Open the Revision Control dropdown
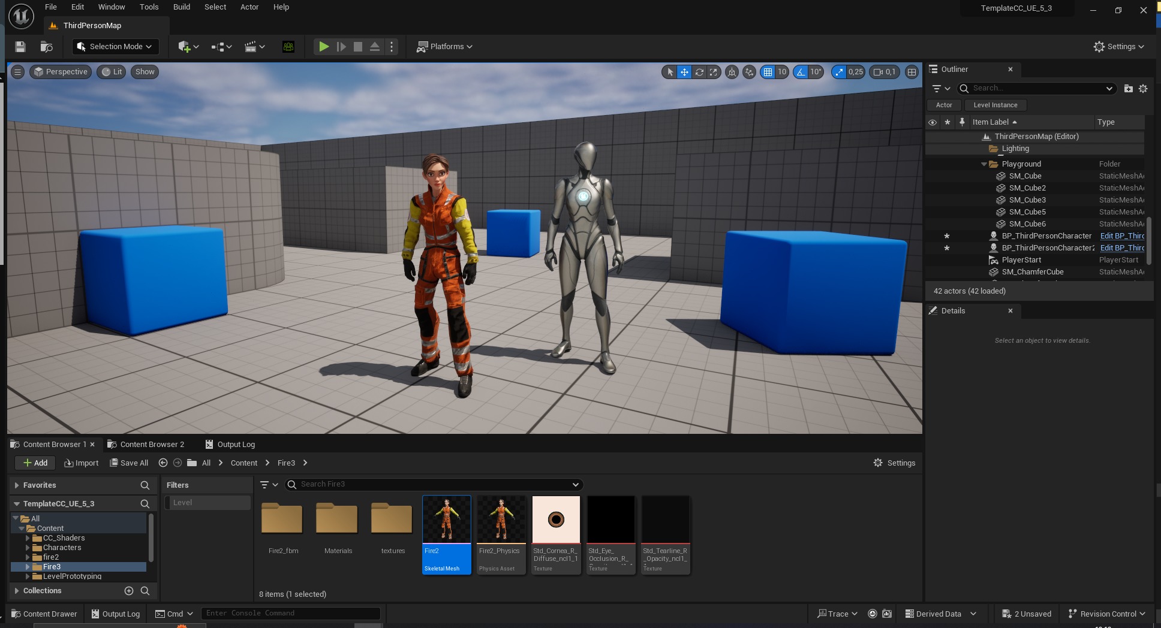1161x628 pixels. point(1107,614)
